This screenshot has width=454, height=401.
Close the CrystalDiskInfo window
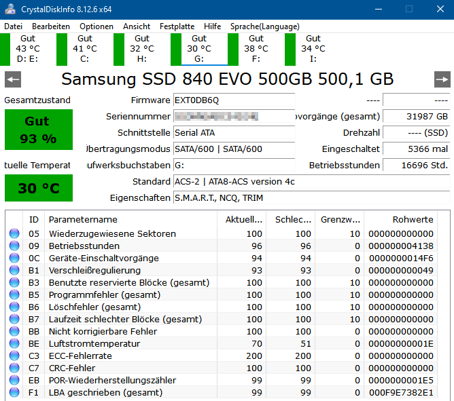(x=440, y=9)
